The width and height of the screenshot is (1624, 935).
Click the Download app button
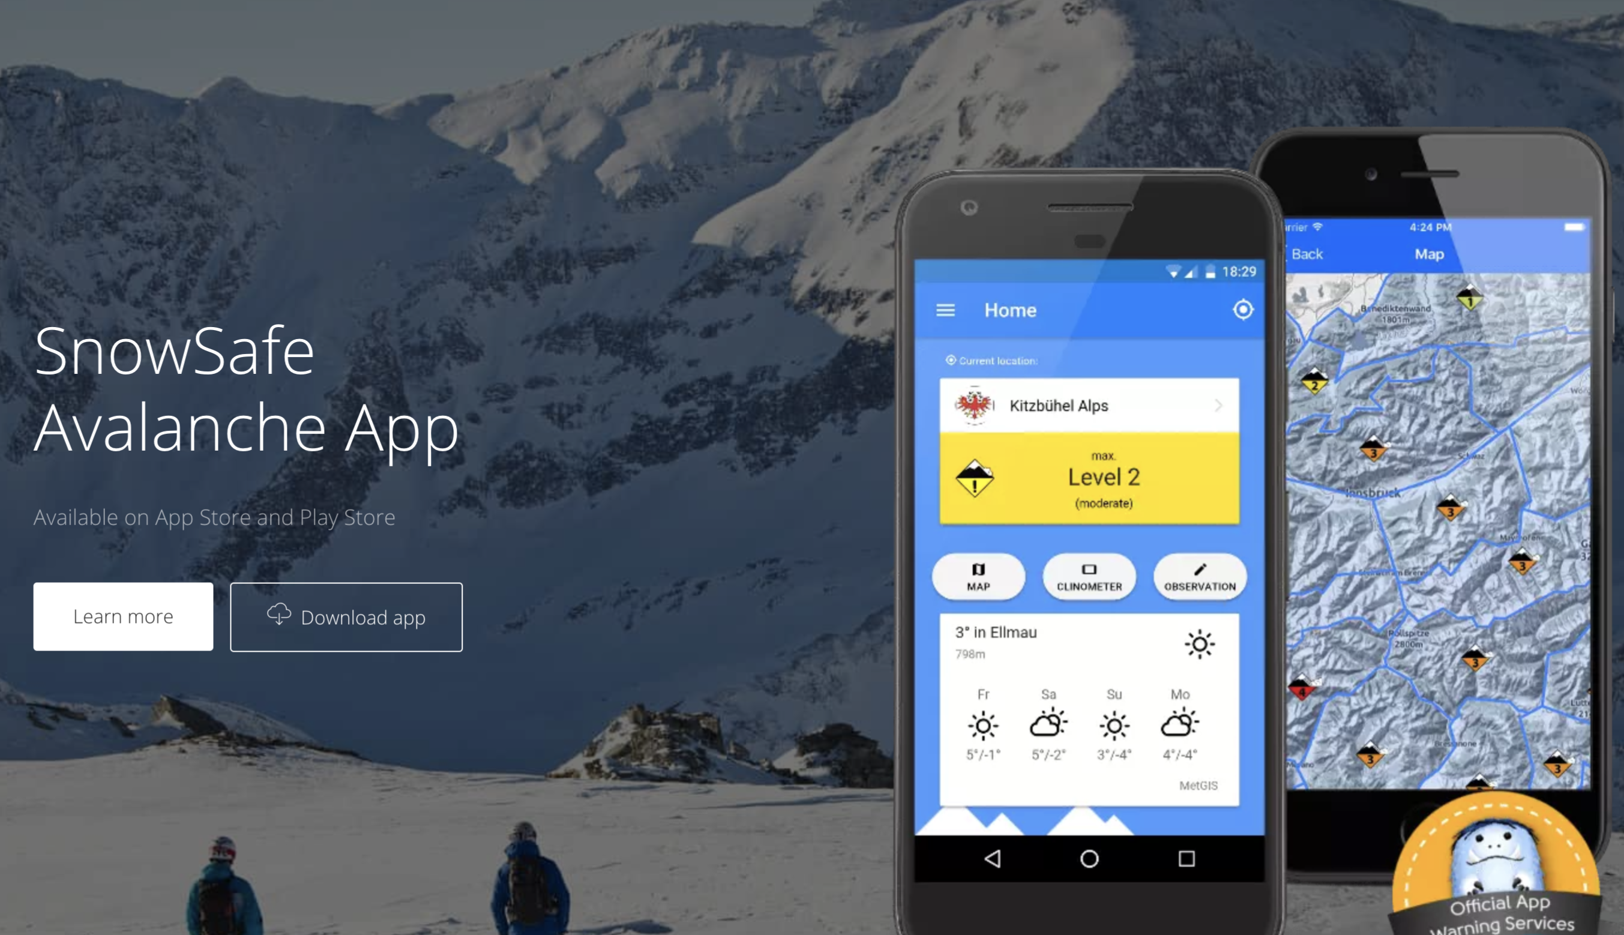point(346,616)
